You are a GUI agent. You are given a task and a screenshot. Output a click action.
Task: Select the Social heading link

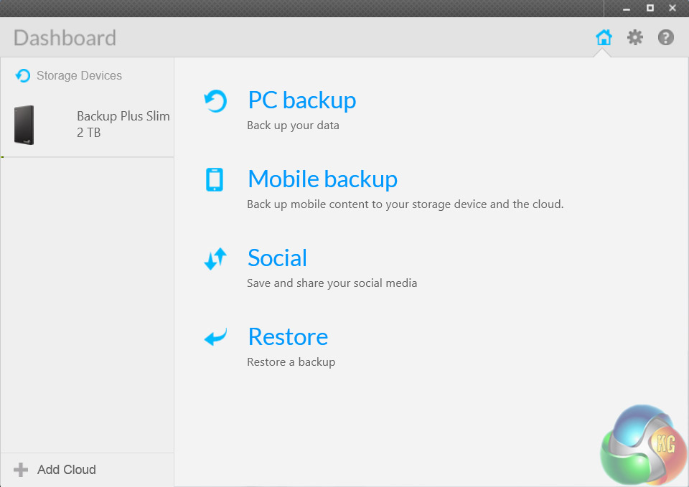(277, 258)
